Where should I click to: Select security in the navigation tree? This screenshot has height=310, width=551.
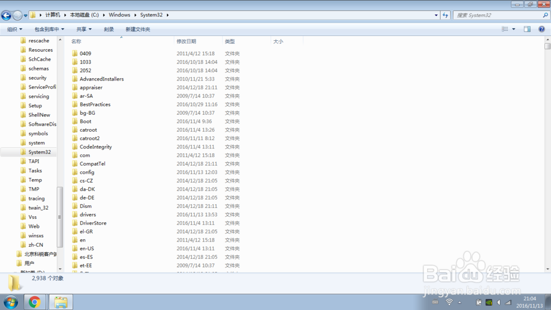click(37, 78)
